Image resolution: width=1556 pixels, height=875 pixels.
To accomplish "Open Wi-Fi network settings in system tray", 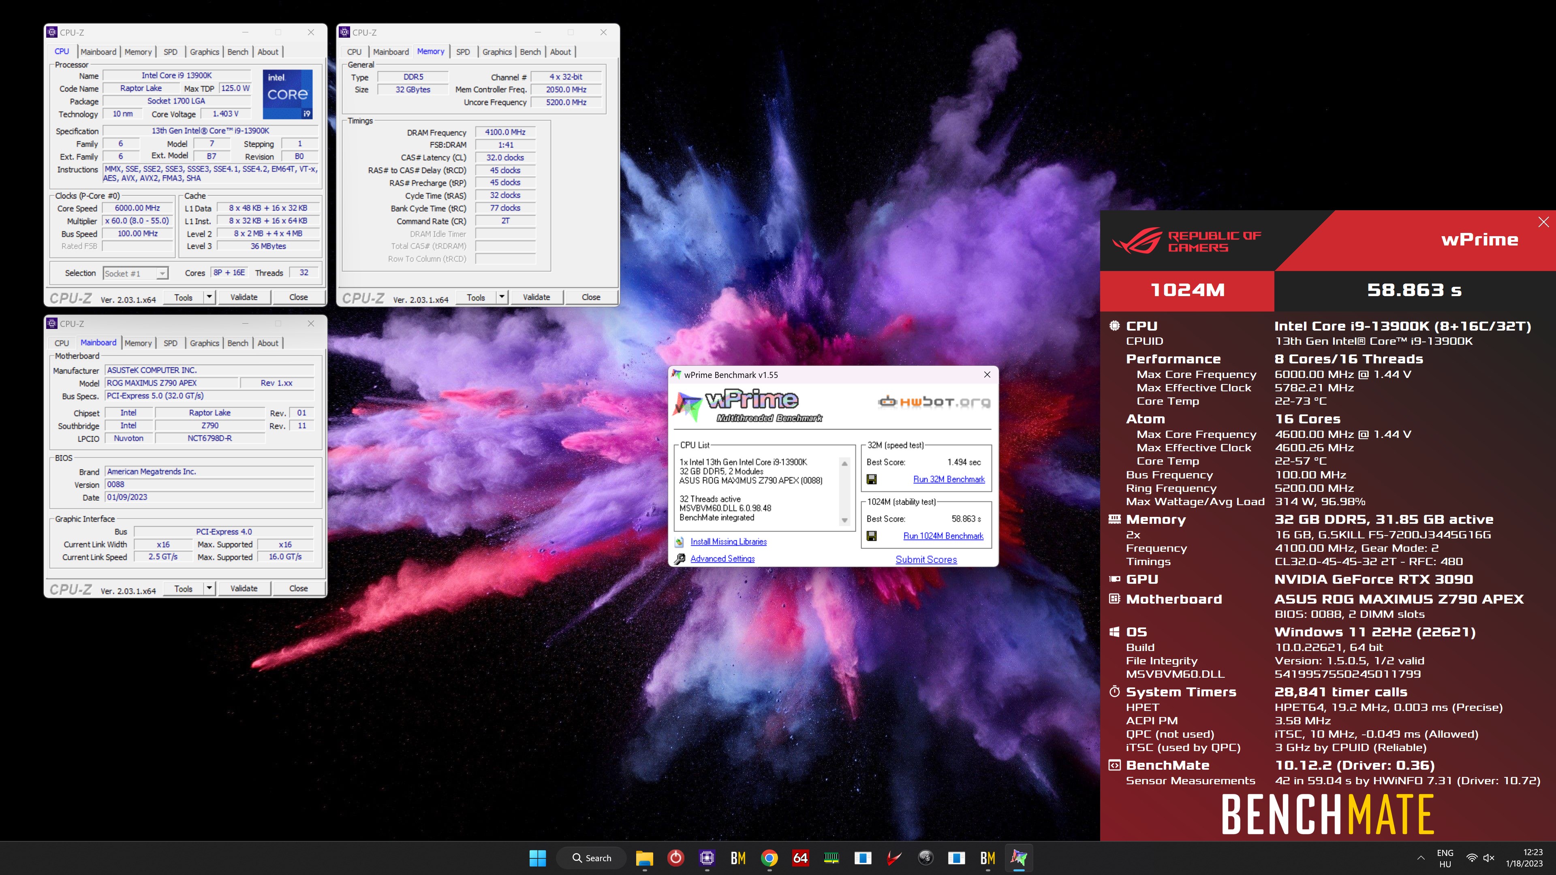I will click(x=1472, y=858).
